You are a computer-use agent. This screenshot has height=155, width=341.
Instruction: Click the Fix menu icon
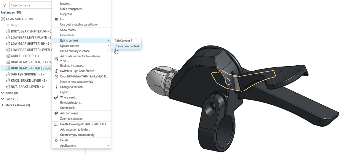click(56, 19)
